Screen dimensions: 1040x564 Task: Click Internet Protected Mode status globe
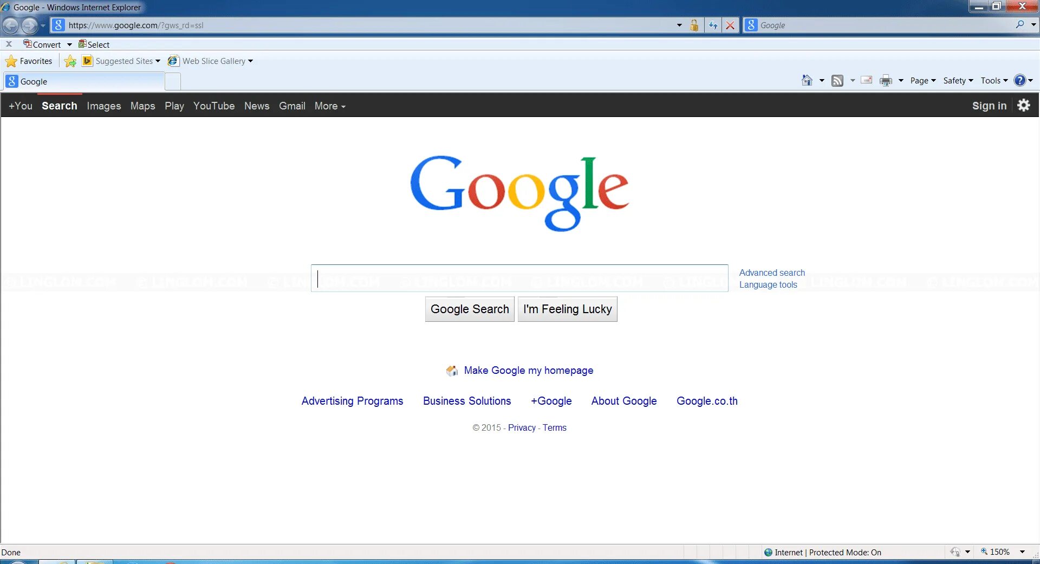[768, 552]
